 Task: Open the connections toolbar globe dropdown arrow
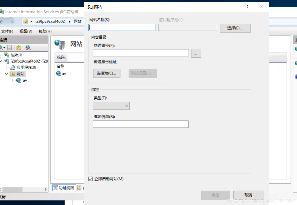click(4, 48)
